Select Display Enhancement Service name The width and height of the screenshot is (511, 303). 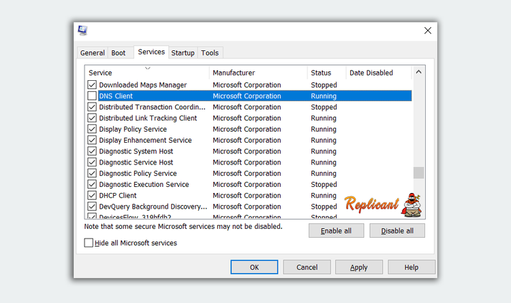[145, 141]
